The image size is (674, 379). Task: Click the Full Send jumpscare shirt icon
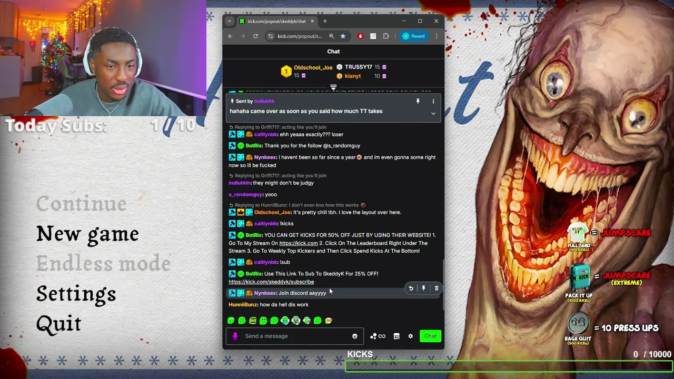point(578,232)
